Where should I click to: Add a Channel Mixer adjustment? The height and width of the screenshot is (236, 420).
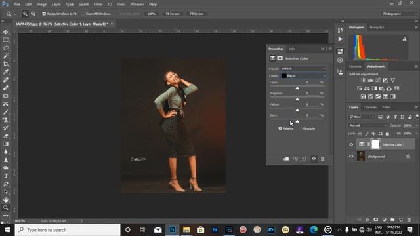(389, 88)
